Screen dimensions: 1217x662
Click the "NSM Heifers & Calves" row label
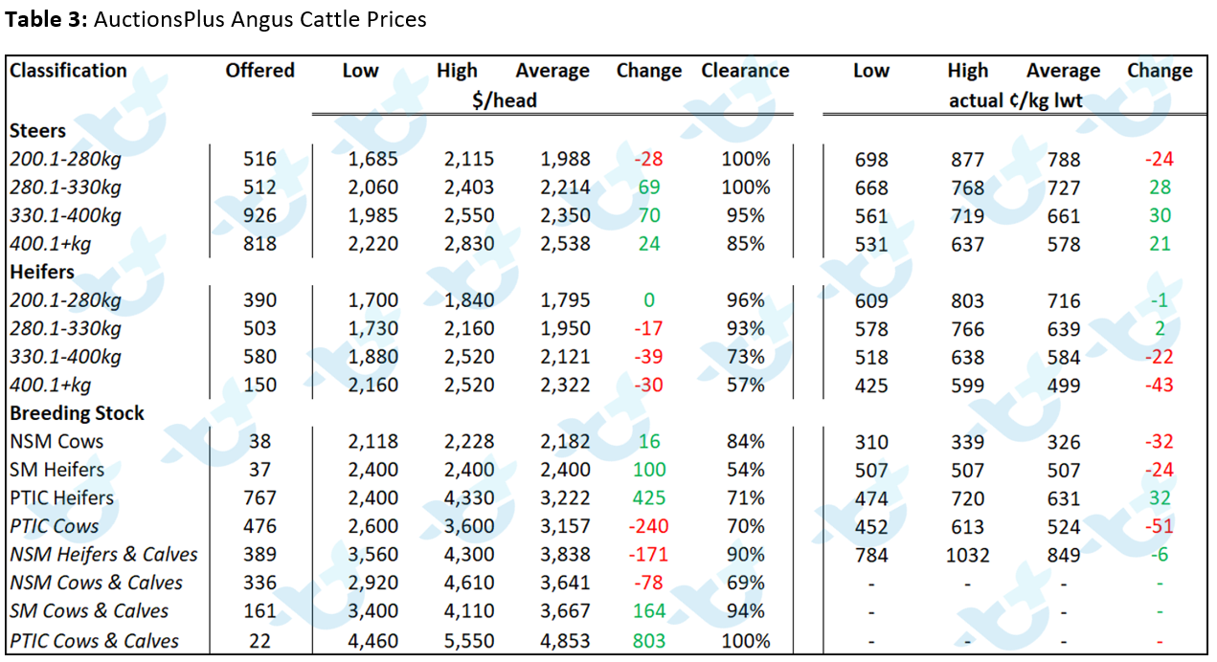pos(103,555)
